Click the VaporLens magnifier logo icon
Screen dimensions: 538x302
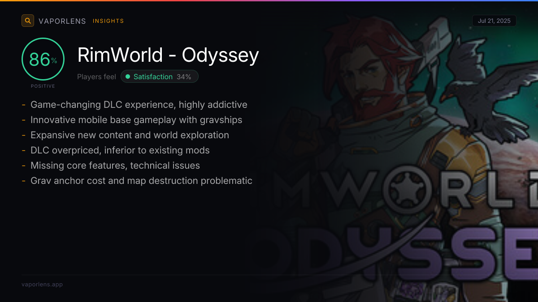coord(28,21)
